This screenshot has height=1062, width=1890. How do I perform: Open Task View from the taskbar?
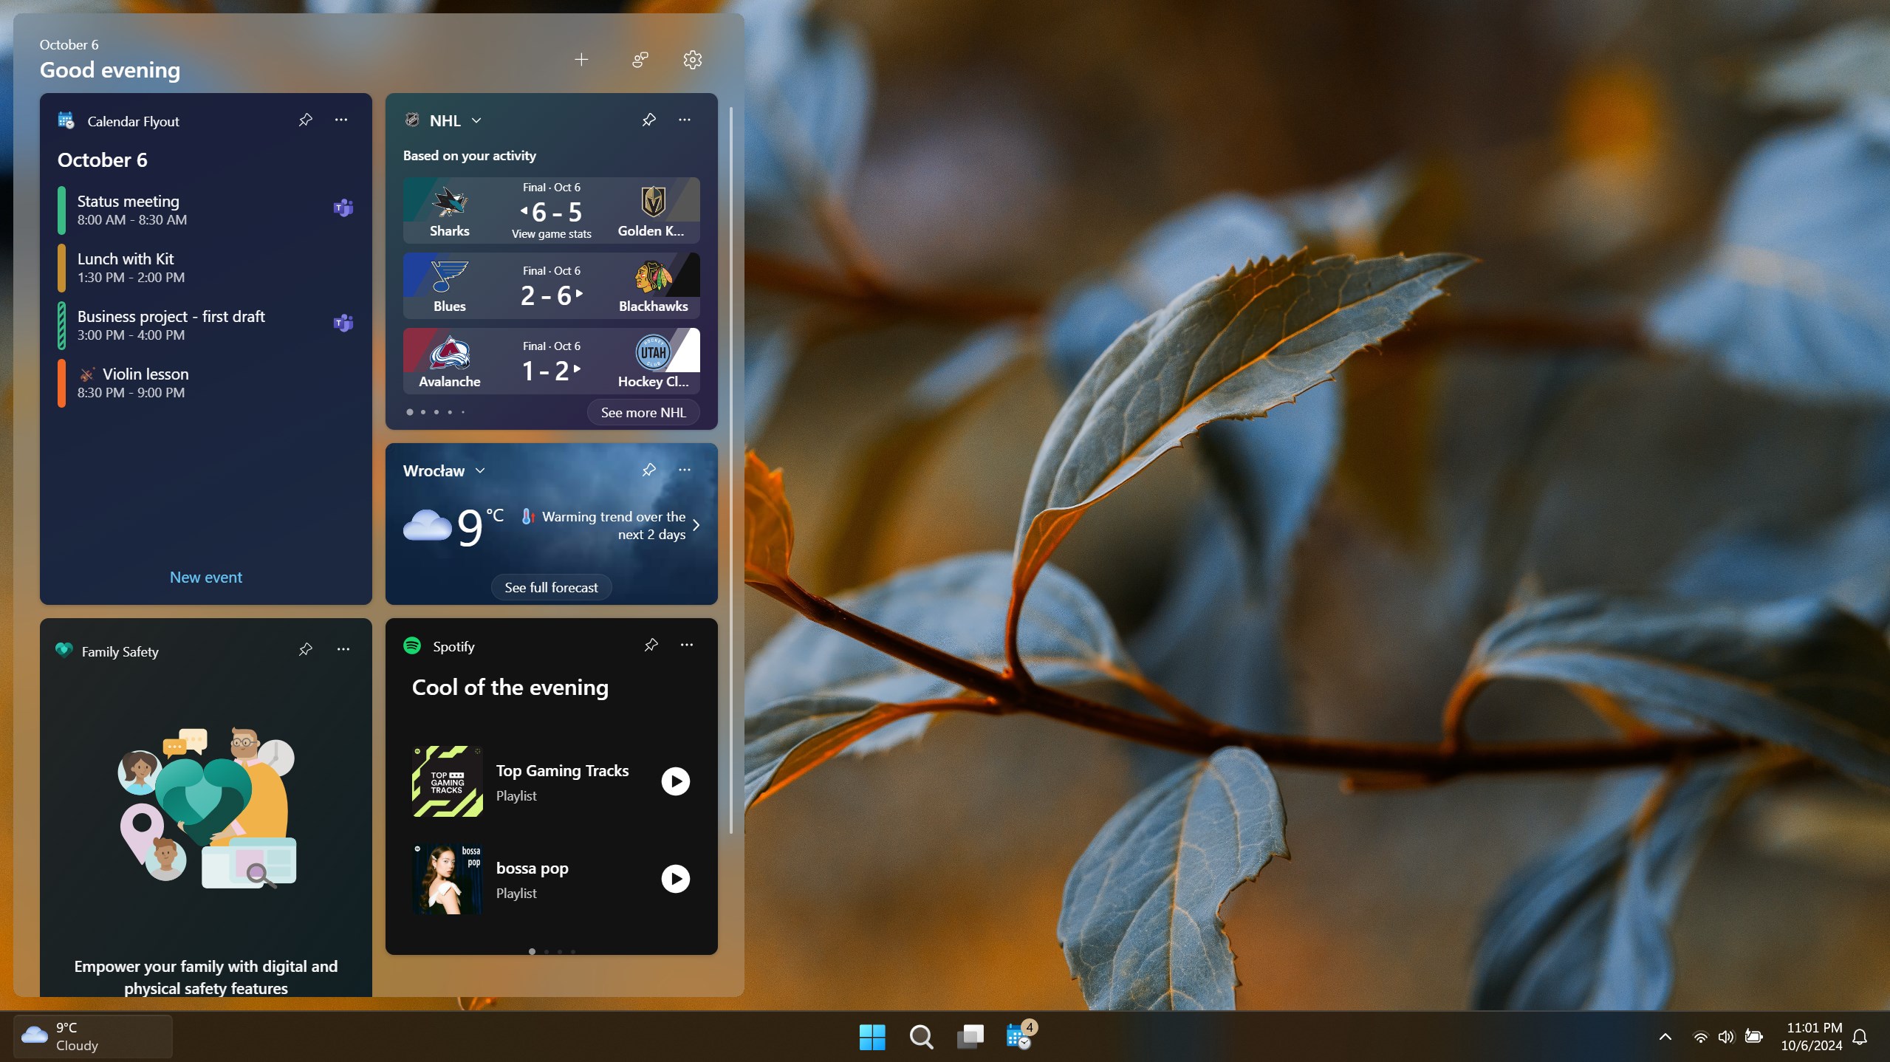(970, 1035)
